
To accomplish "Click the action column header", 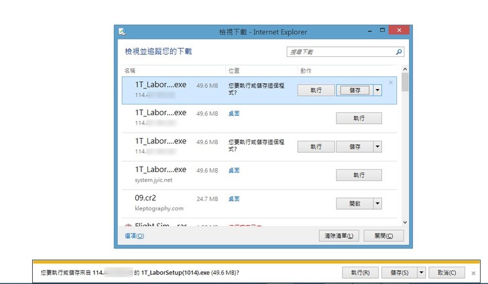I will [306, 70].
